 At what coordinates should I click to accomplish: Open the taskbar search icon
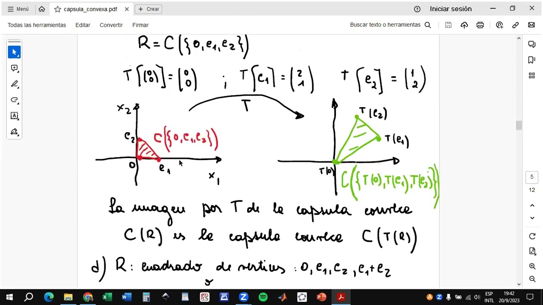coord(29,297)
